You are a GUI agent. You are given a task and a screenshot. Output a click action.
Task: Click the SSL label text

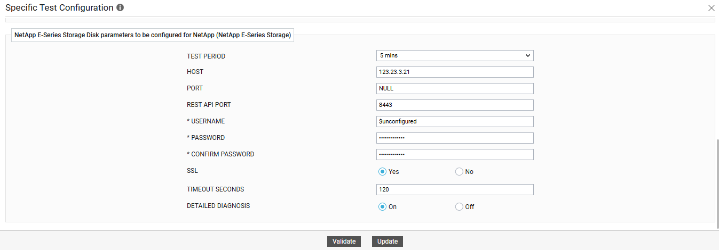tap(192, 171)
